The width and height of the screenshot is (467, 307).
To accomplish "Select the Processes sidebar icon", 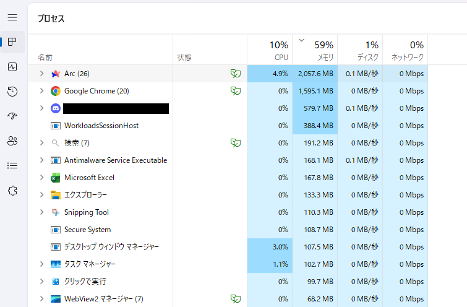I will (12, 41).
